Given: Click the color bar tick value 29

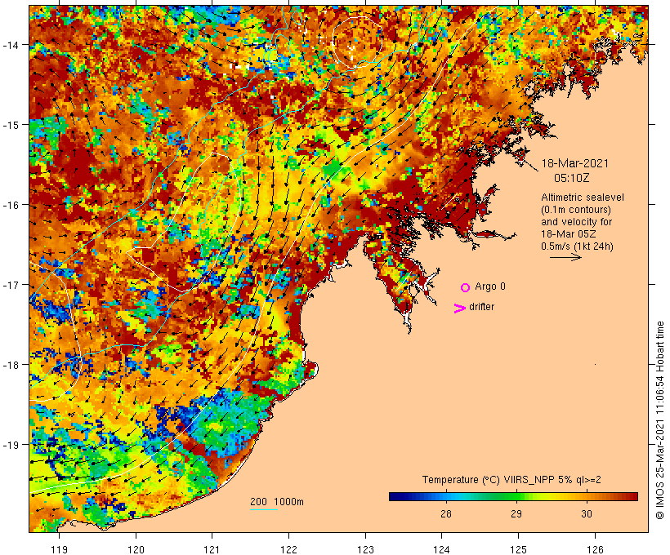Looking at the screenshot, I should pos(516,513).
